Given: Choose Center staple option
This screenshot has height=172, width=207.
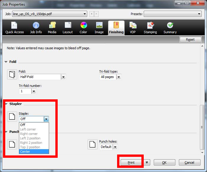Looking at the screenshot, I should [x=34, y=152].
